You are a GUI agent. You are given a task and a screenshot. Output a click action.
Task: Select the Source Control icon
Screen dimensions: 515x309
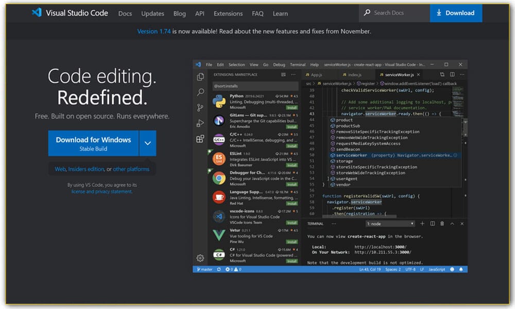(200, 108)
